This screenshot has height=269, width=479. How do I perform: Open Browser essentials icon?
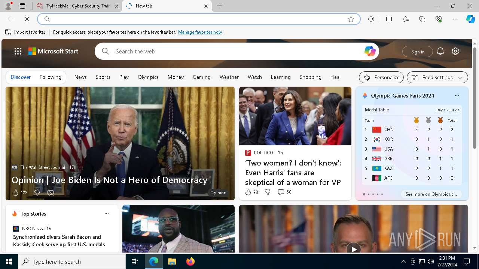(439, 19)
